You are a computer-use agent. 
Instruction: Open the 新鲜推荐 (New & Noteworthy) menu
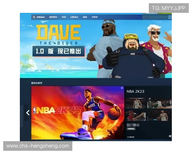point(53,17)
